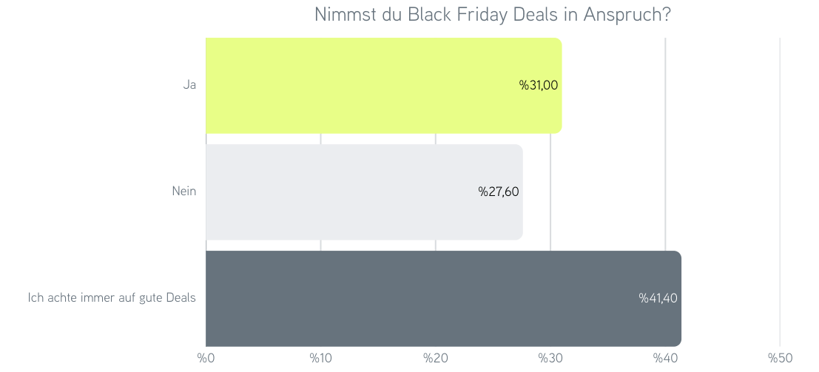The image size is (819, 372).
Task: Click the %40 gridline beside the Ja bar
Action: (x=665, y=85)
